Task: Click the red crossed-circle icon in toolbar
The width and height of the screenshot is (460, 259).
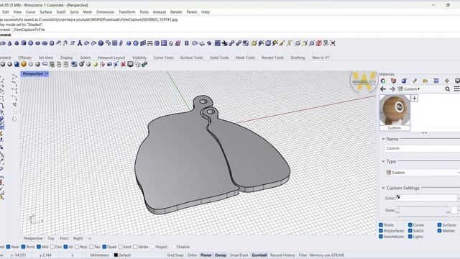Action: [x=319, y=43]
